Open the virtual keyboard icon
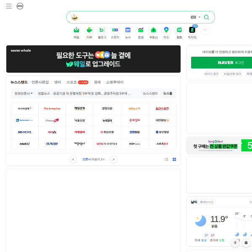 tap(193, 17)
